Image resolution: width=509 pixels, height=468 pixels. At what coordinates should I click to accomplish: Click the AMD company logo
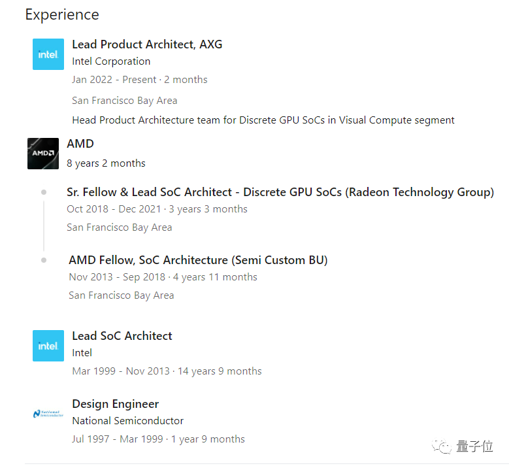coord(43,154)
